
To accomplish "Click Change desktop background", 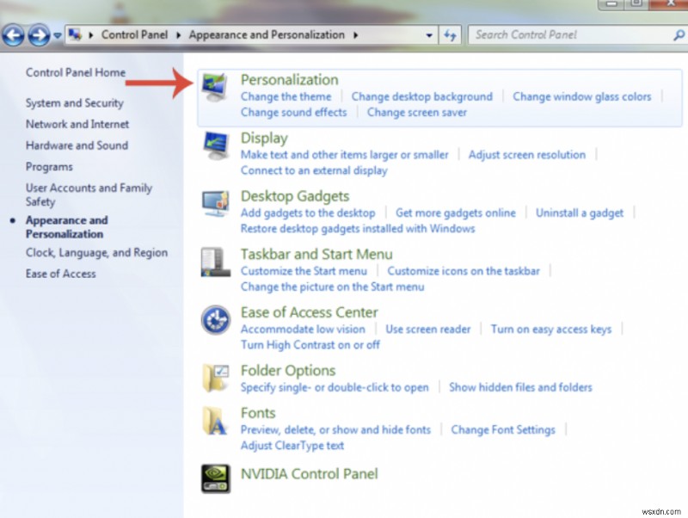I will point(422,96).
